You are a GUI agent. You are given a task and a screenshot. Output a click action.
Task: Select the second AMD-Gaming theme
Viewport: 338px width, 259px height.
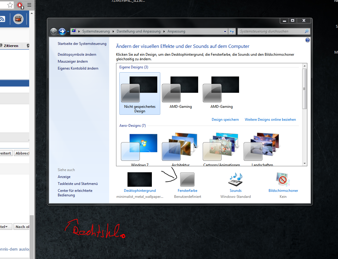coord(221,92)
